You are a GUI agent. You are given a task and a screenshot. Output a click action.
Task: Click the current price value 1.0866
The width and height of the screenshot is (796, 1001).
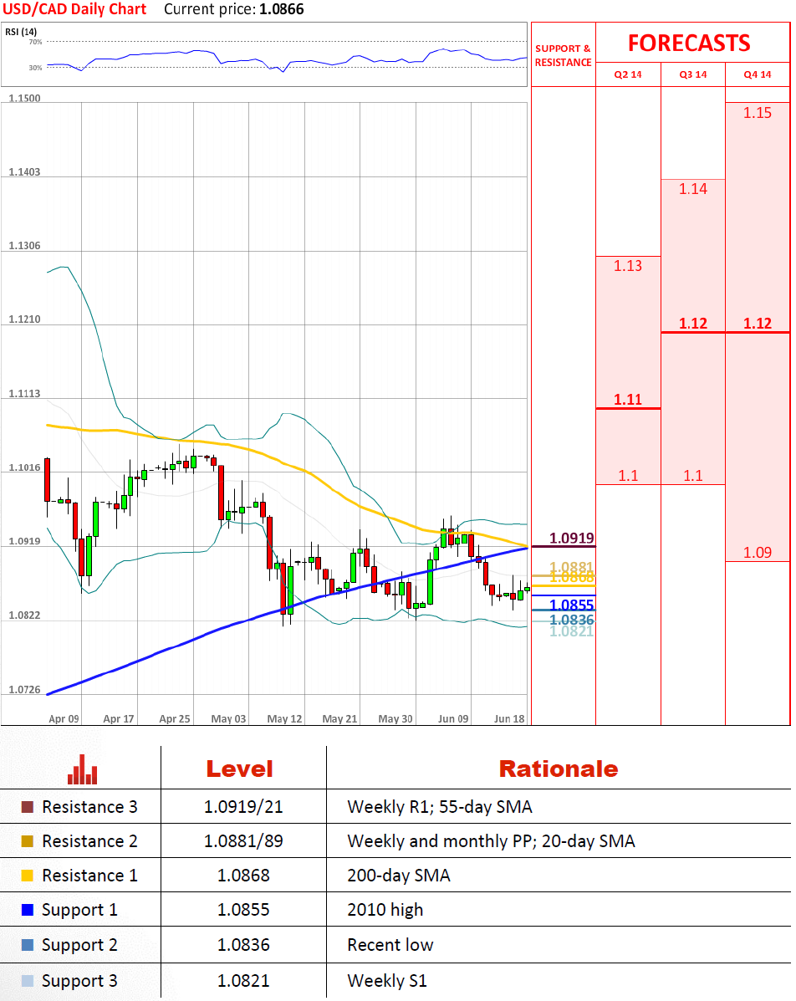pyautogui.click(x=282, y=9)
